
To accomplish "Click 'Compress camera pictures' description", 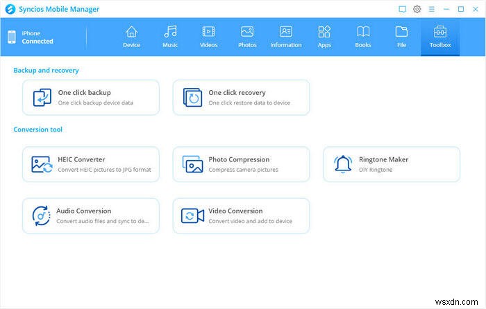I will coord(243,170).
